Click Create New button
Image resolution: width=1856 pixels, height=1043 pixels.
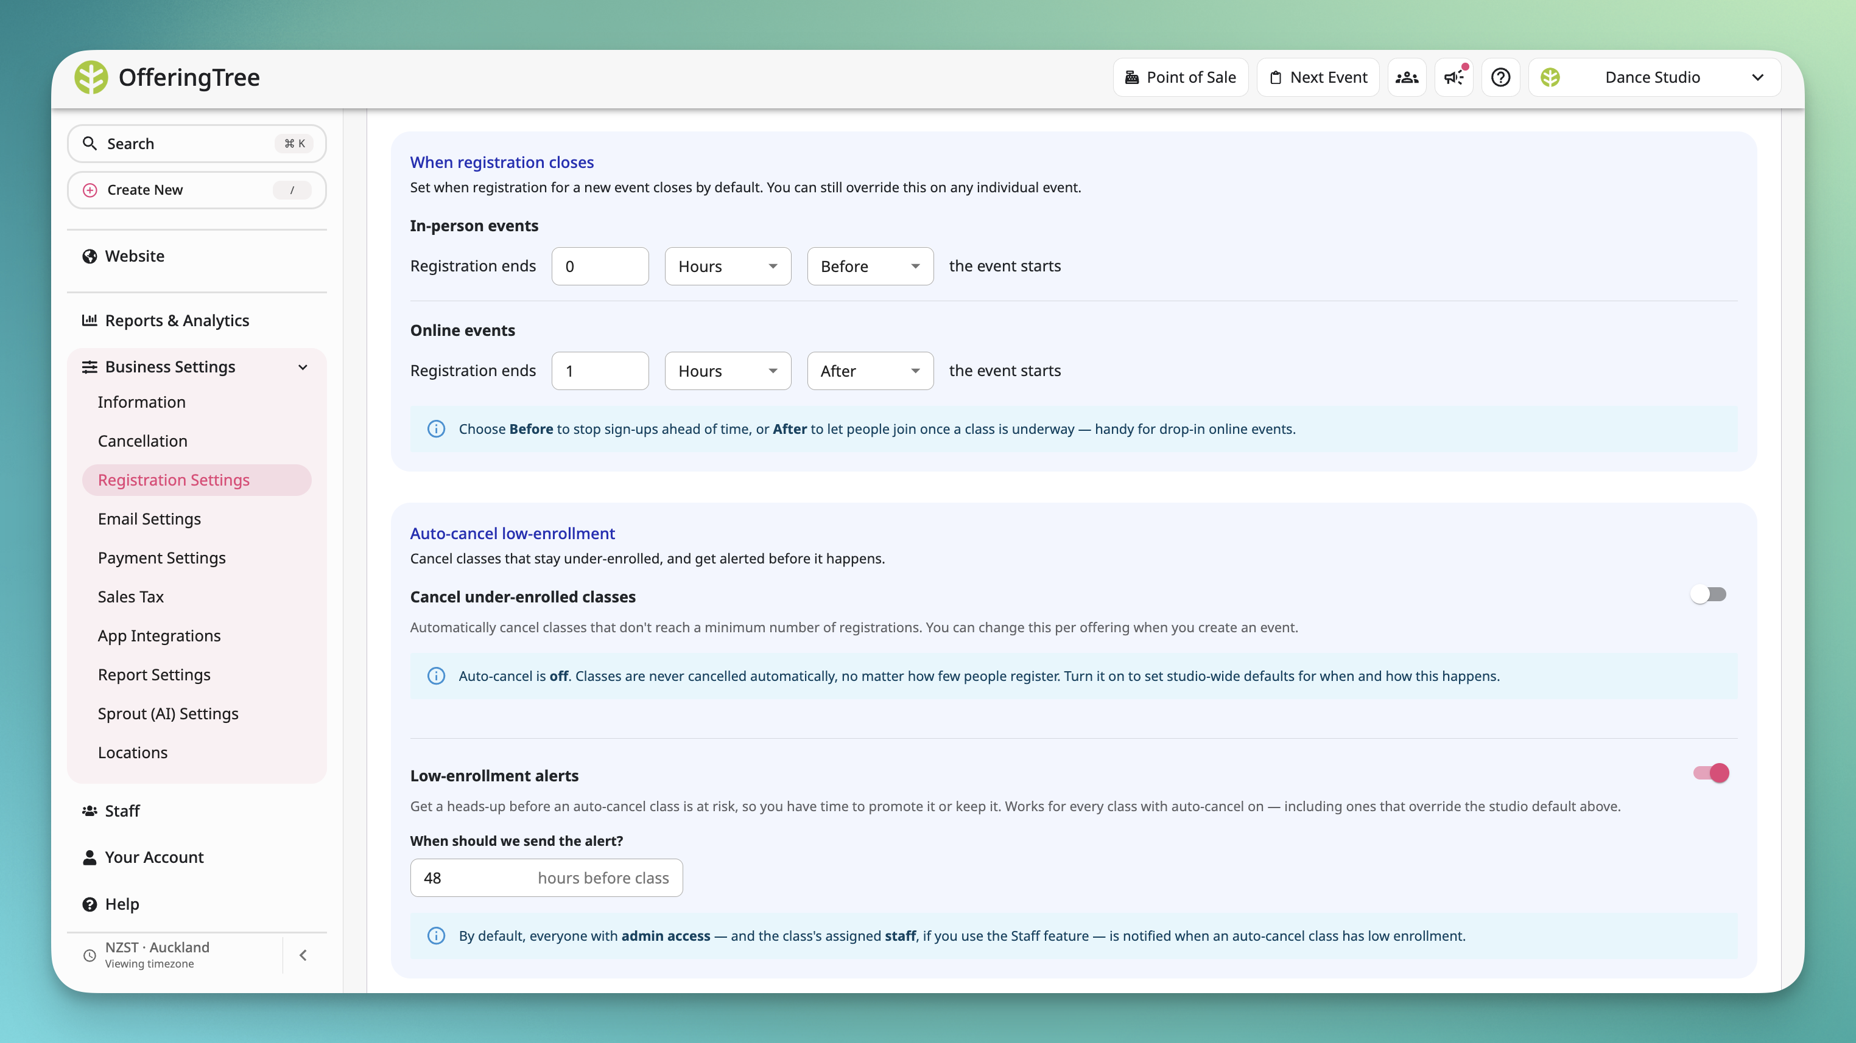197,190
